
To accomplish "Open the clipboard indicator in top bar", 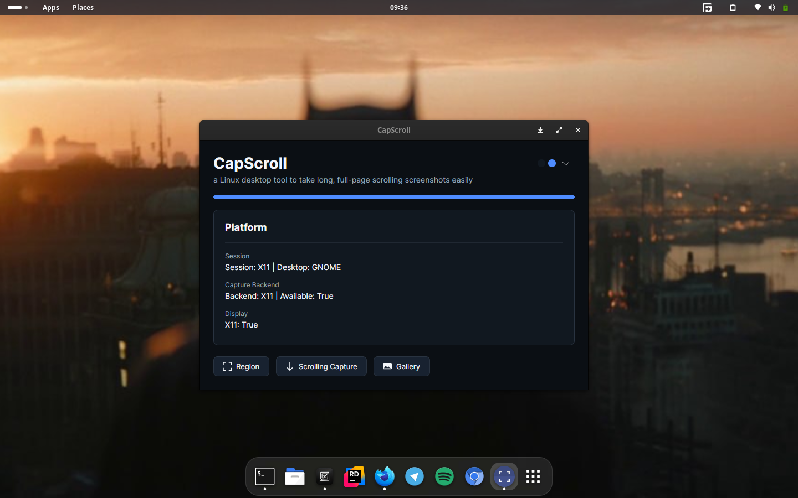I will point(733,7).
